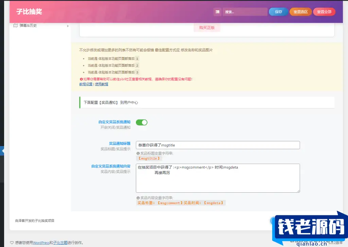Click the 自定义奖品系统通知 label
The height and width of the screenshot is (247, 348).
tap(114, 122)
